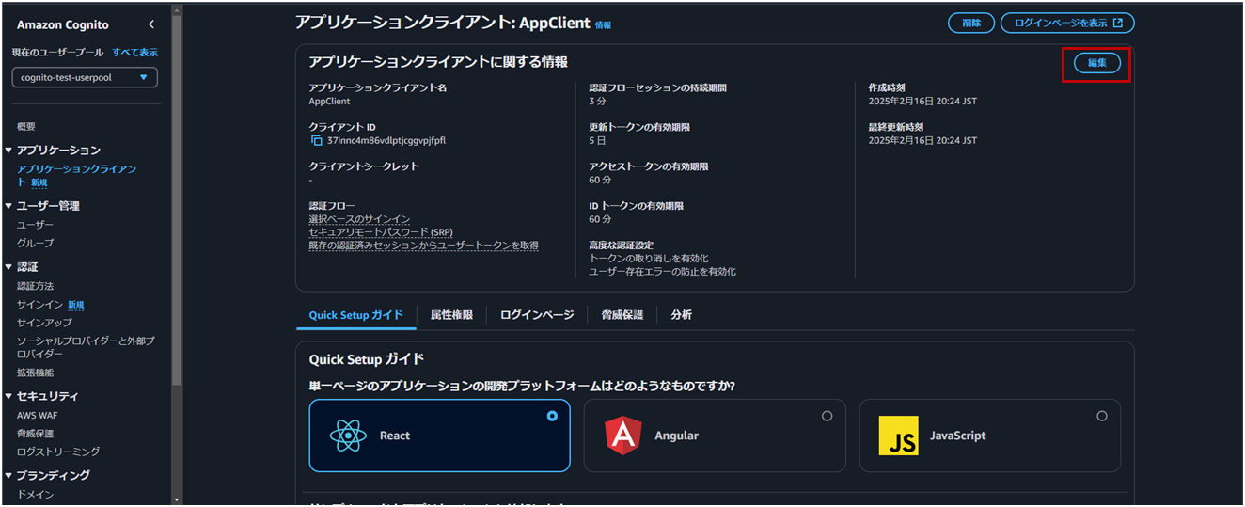Click the 5 日 refresh token value
The height and width of the screenshot is (507, 1245).
pyautogui.click(x=598, y=140)
